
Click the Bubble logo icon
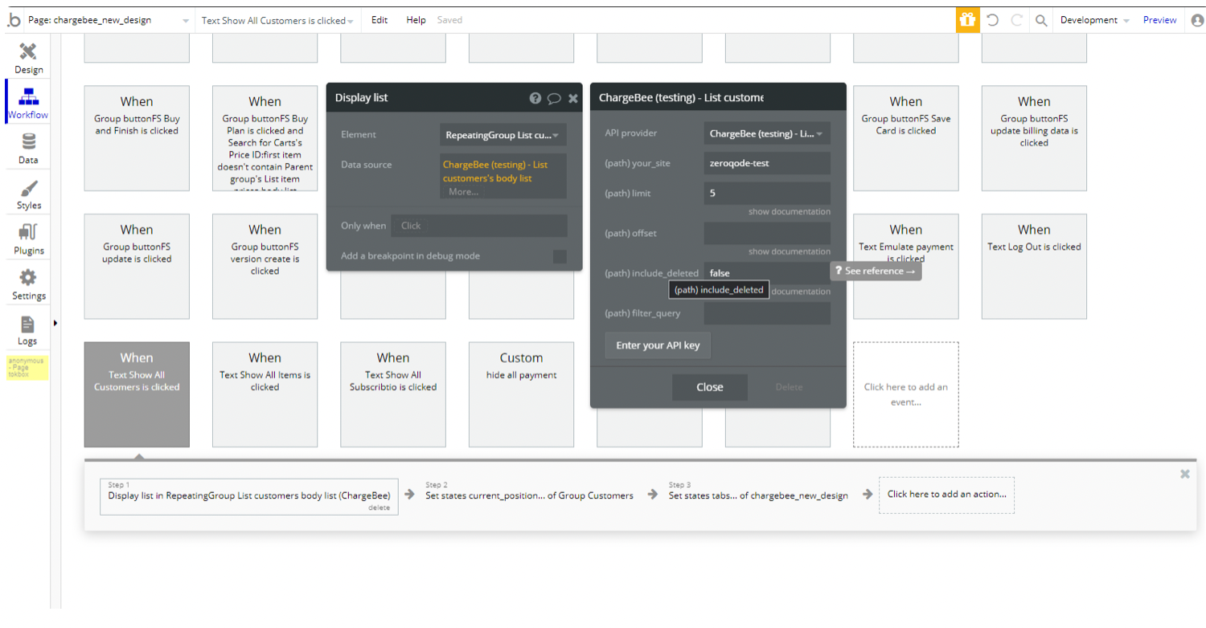(x=14, y=20)
